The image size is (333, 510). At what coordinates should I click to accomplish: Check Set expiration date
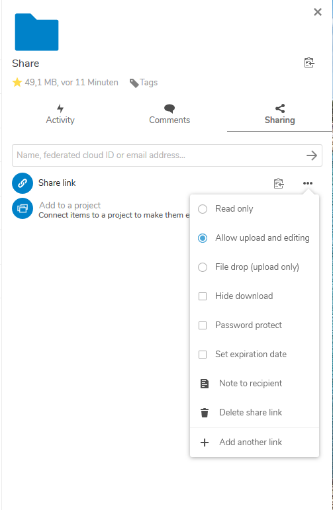203,354
